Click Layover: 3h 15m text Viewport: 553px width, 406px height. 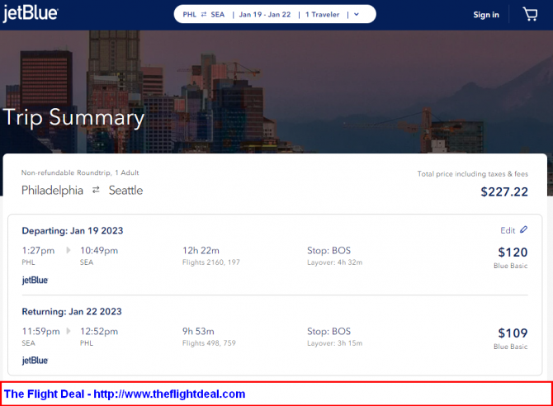(x=335, y=342)
